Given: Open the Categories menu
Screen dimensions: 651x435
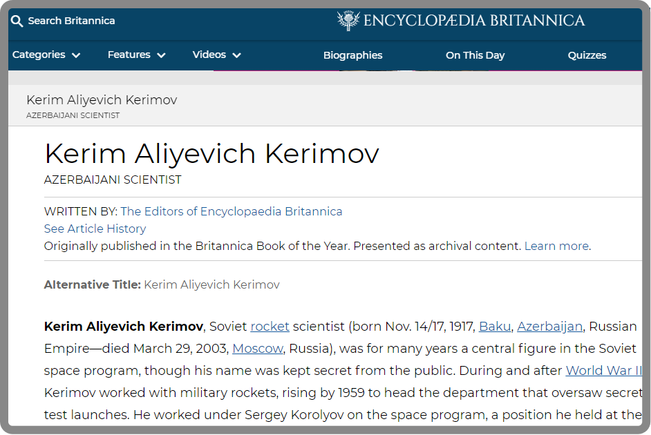Looking at the screenshot, I should click(x=39, y=55).
